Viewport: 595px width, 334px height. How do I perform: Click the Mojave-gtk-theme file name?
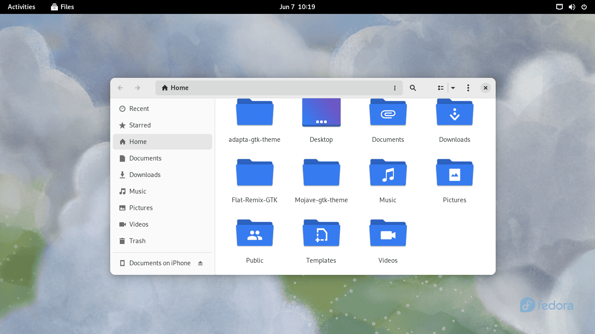click(x=321, y=200)
